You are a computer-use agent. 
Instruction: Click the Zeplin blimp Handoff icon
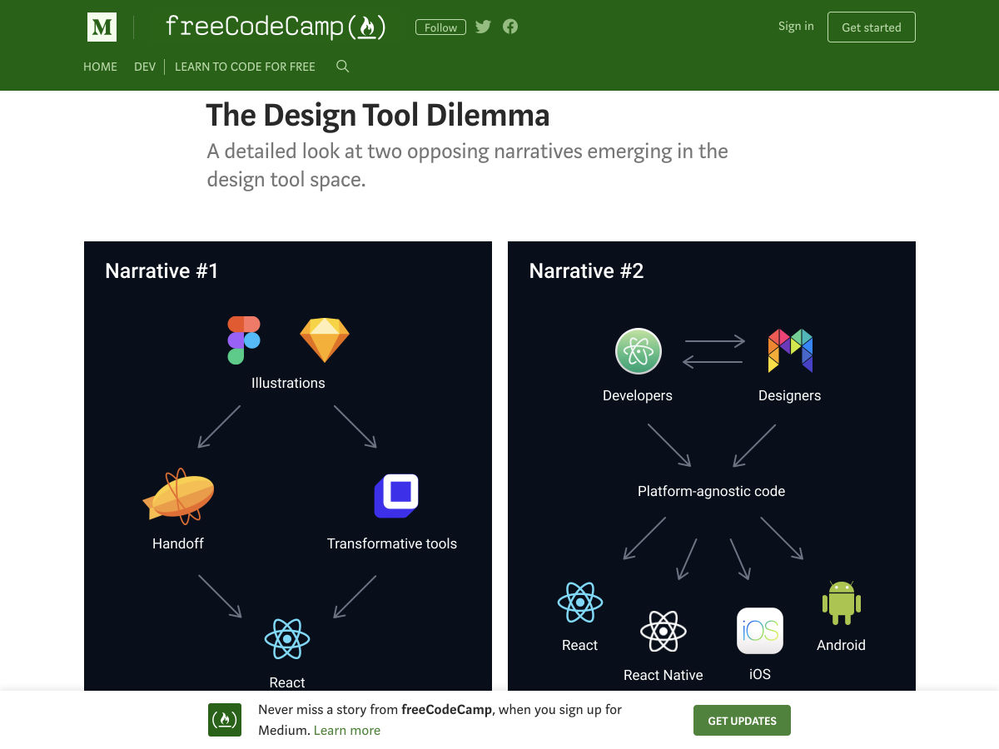[x=178, y=497]
